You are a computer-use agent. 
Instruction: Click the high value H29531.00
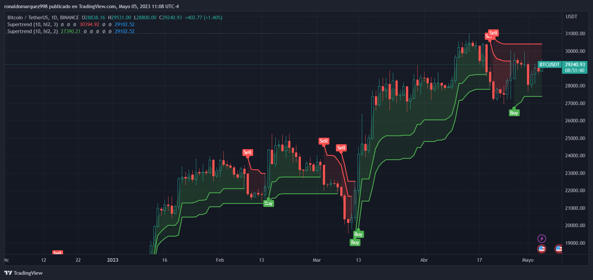(119, 18)
